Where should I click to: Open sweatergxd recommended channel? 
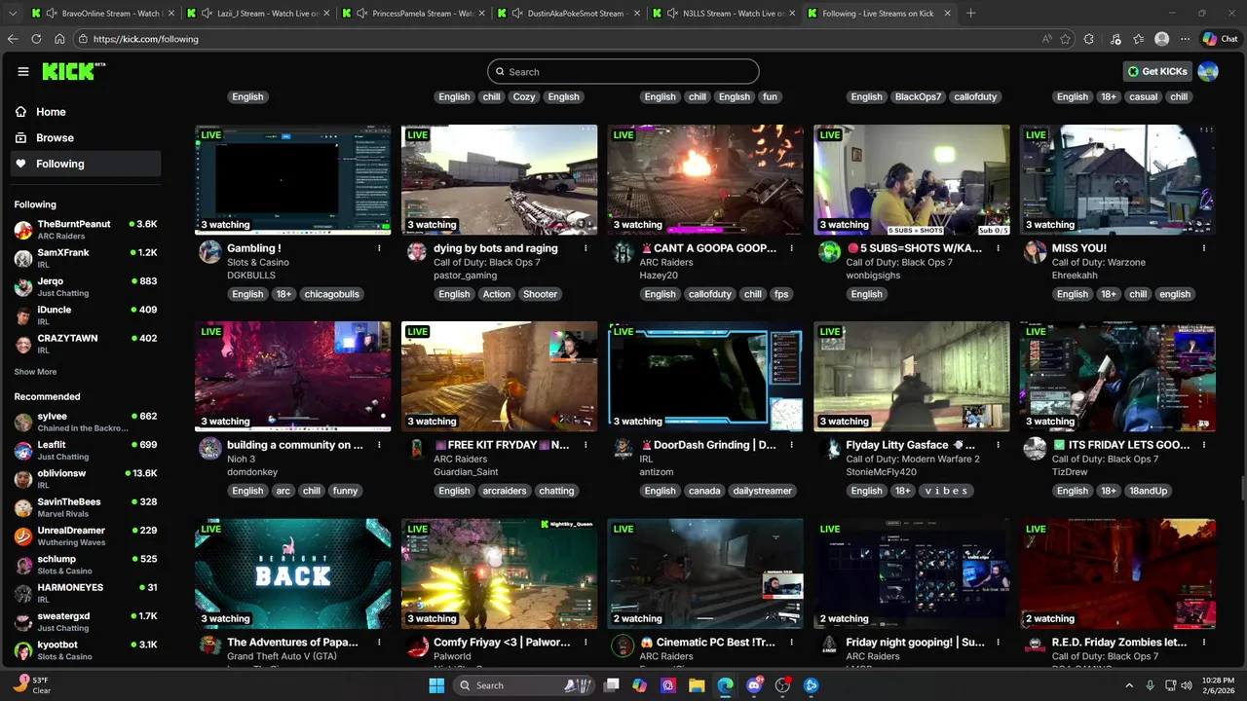[x=86, y=622]
